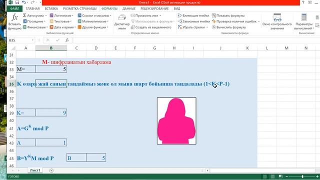Switch to Insert (ВСТАВКА) tab
This screenshot has width=320, height=180.
(51, 9)
